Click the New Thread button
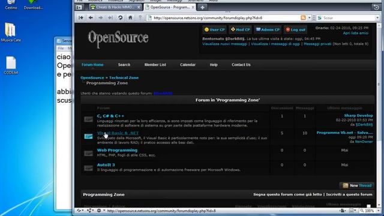 [x=357, y=185]
